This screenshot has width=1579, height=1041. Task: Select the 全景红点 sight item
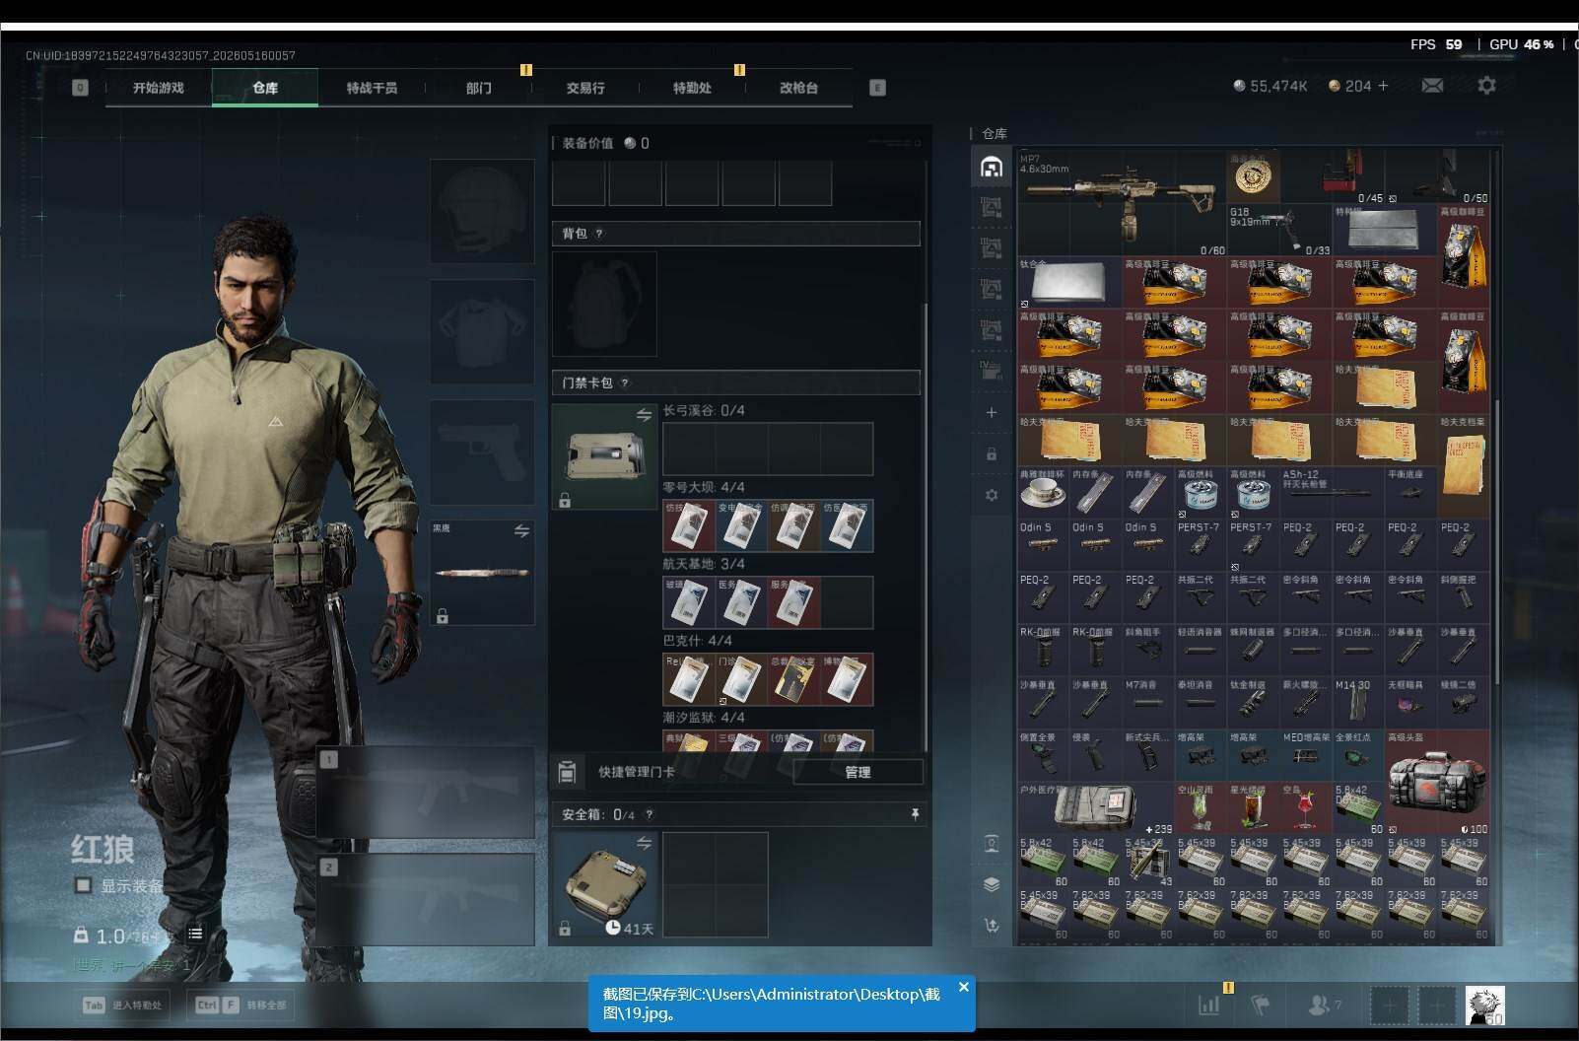[x=1358, y=756]
